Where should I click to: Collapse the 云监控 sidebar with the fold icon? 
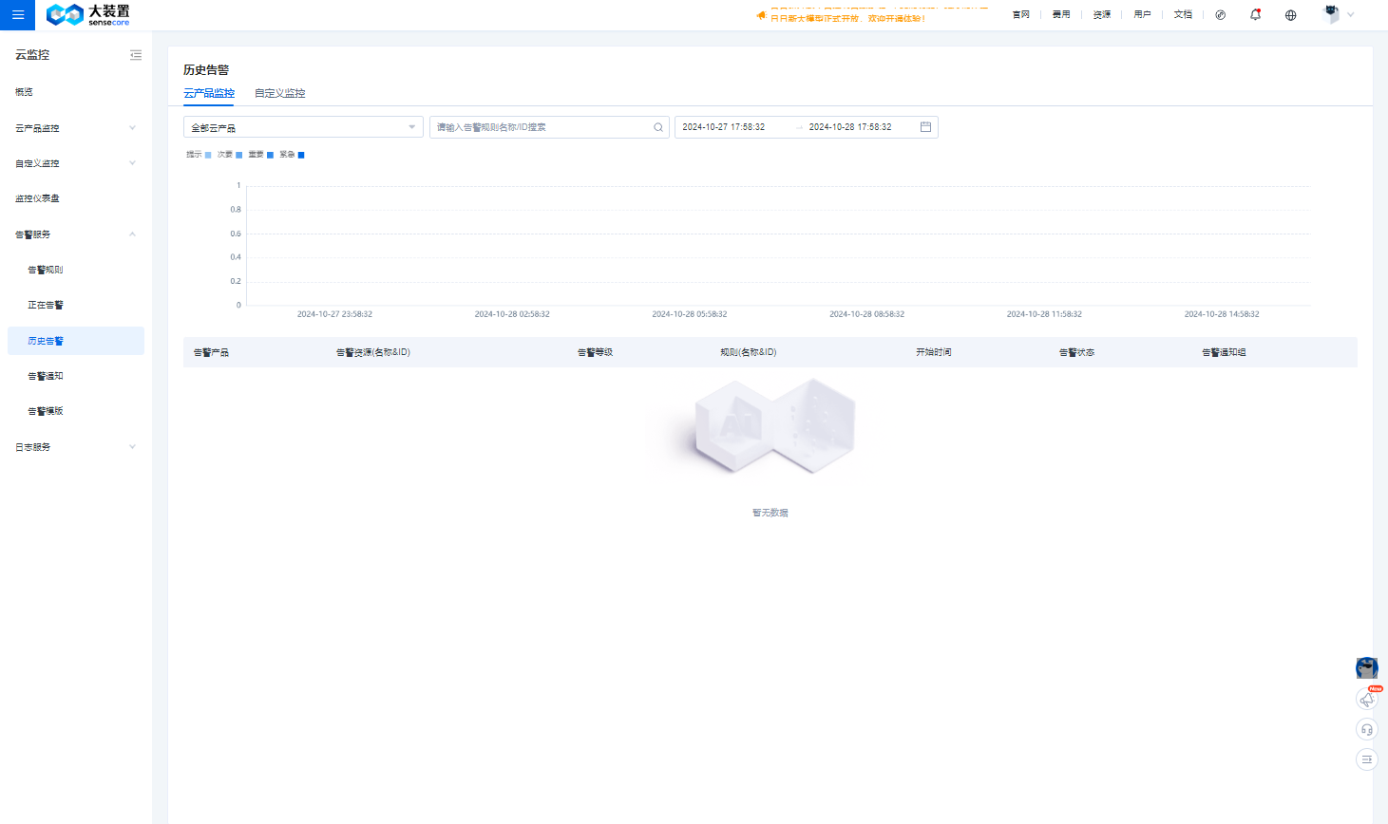coord(136,55)
